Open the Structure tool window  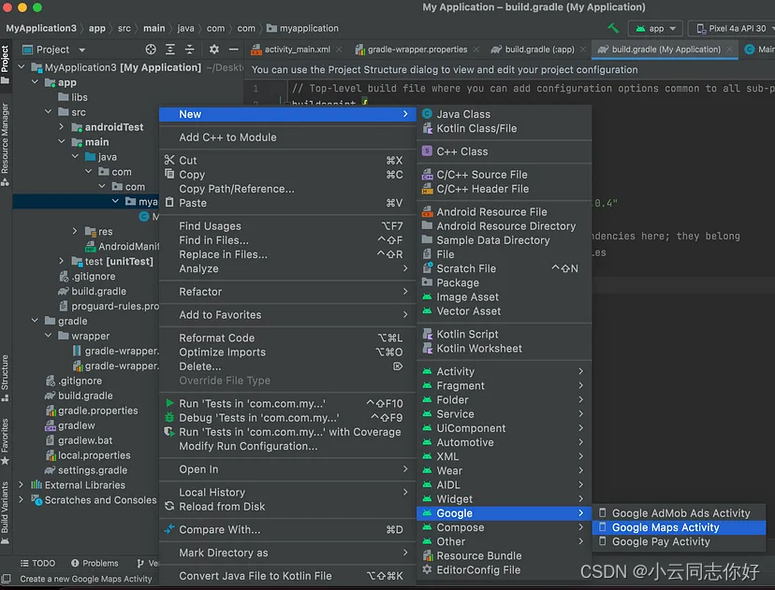[5, 378]
